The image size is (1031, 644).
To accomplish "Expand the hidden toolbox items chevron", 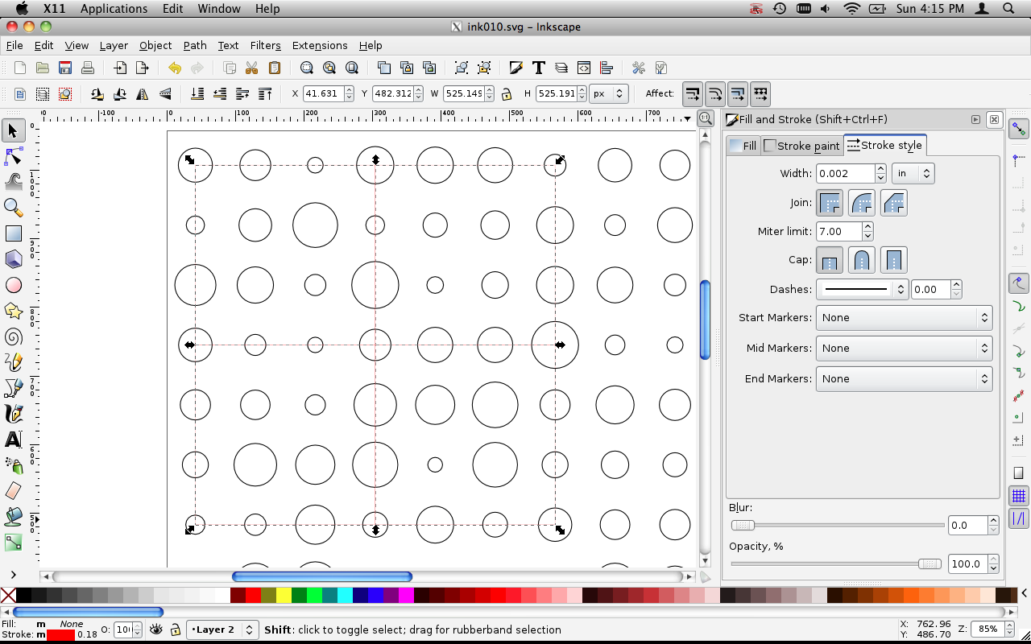I will 14,575.
